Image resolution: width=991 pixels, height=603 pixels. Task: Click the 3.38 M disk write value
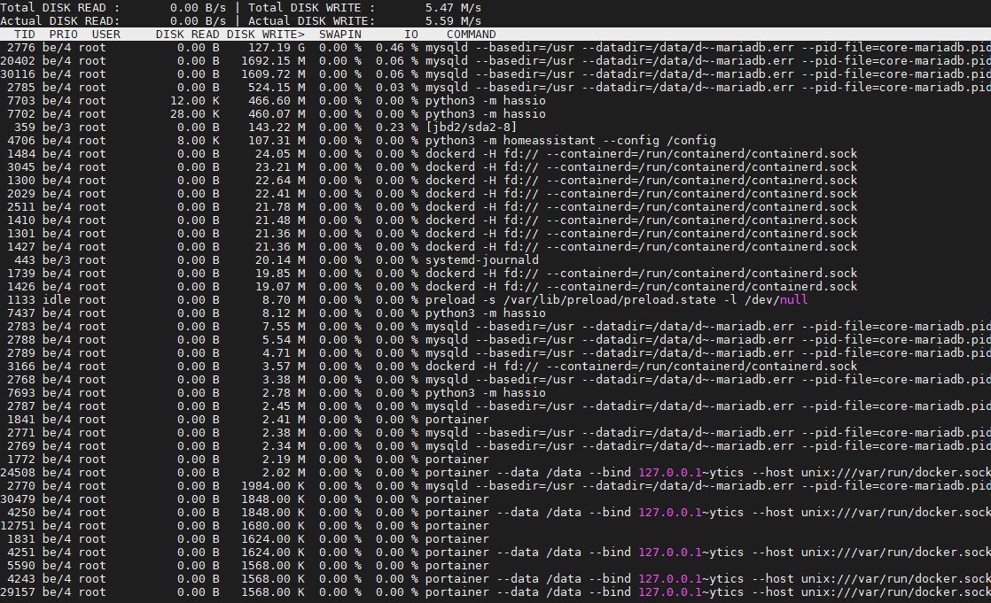coord(284,379)
